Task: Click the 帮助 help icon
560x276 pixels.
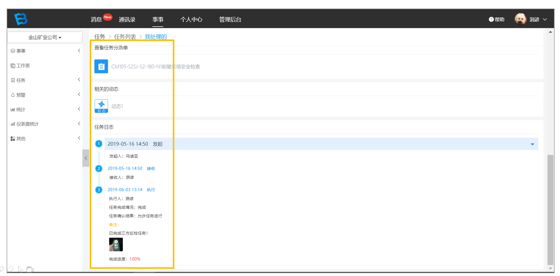Action: click(x=491, y=19)
